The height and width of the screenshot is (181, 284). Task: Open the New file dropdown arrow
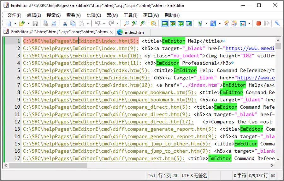(15, 24)
